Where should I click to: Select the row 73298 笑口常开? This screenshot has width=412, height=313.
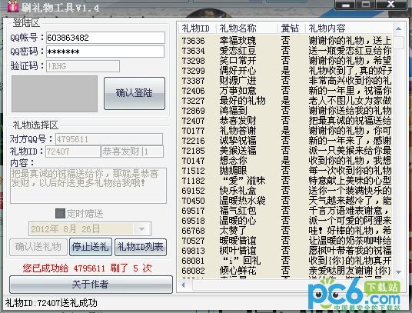[285, 61]
